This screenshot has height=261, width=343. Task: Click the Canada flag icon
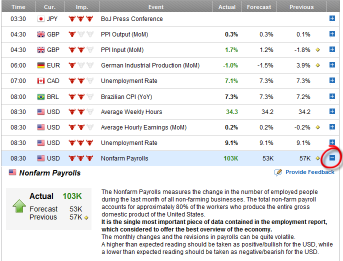tap(40, 81)
